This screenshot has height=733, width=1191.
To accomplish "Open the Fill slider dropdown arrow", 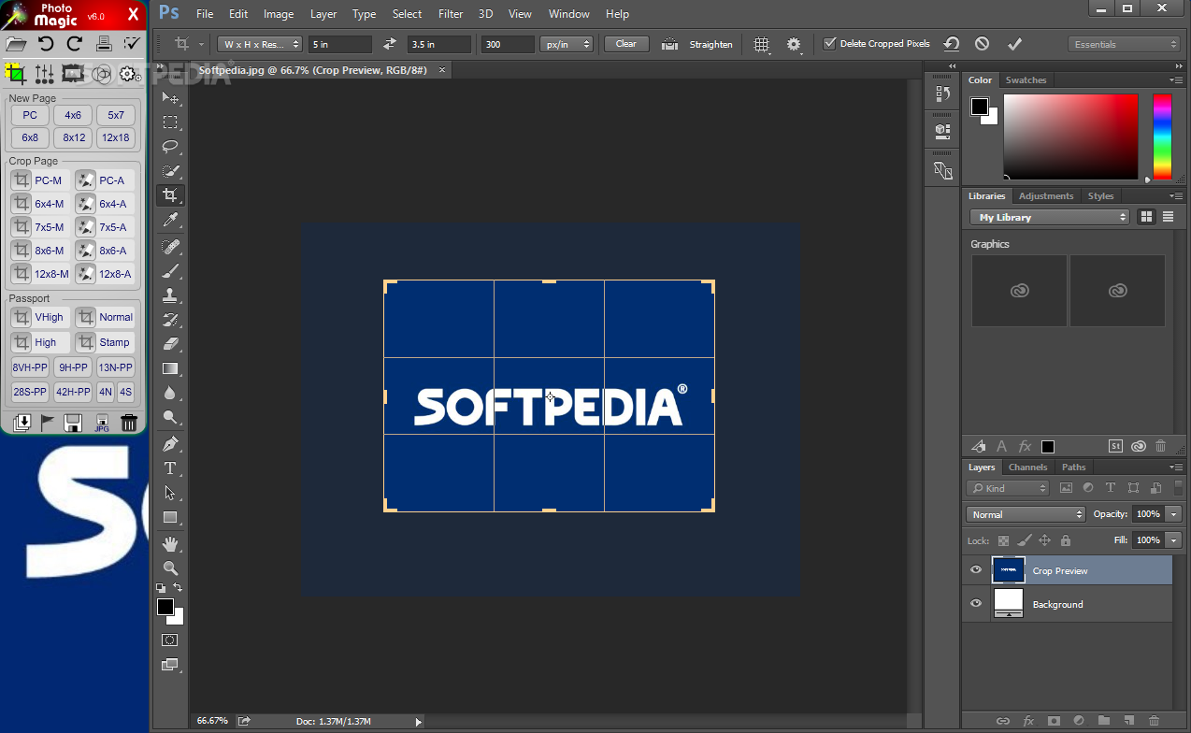I will point(1173,540).
